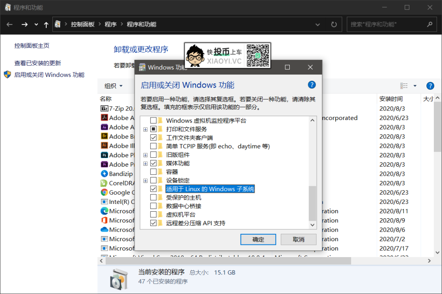Click the search magnifier icon
This screenshot has width=442, height=294.
point(429,25)
